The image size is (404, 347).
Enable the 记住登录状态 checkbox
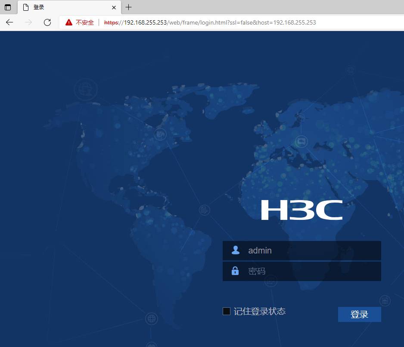[227, 311]
